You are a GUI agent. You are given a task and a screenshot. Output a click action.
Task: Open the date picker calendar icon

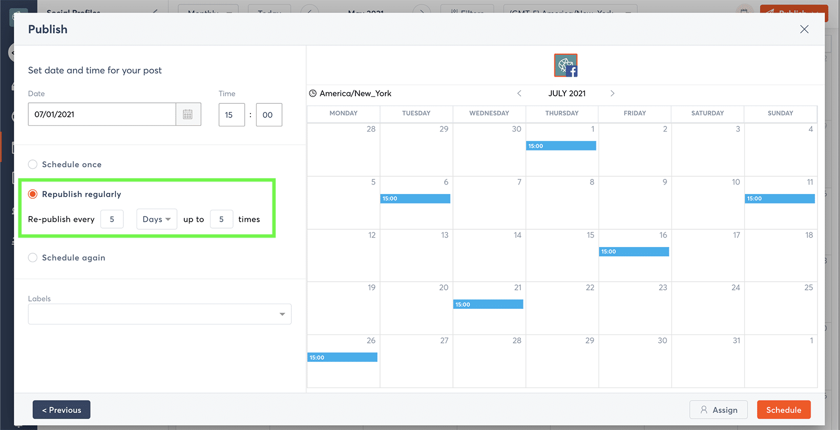click(x=188, y=114)
